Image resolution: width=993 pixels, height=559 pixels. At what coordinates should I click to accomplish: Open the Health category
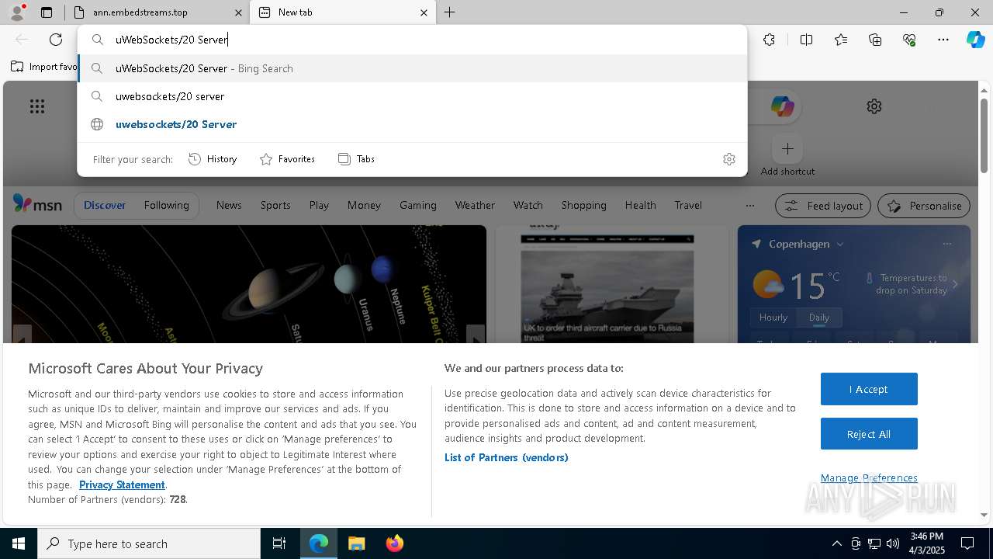pyautogui.click(x=640, y=205)
